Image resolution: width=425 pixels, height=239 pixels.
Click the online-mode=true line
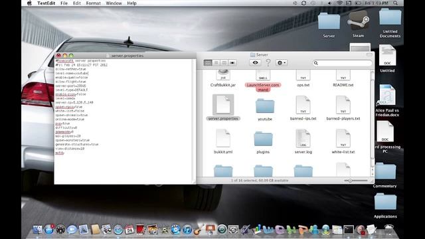[70, 119]
